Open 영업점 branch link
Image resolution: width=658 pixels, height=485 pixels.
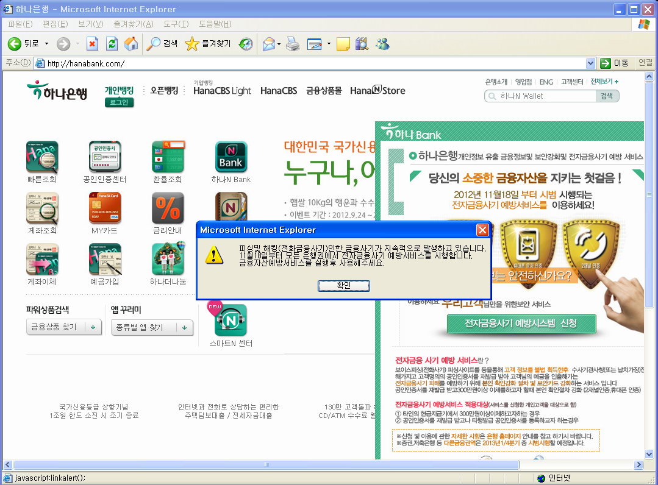click(x=523, y=82)
